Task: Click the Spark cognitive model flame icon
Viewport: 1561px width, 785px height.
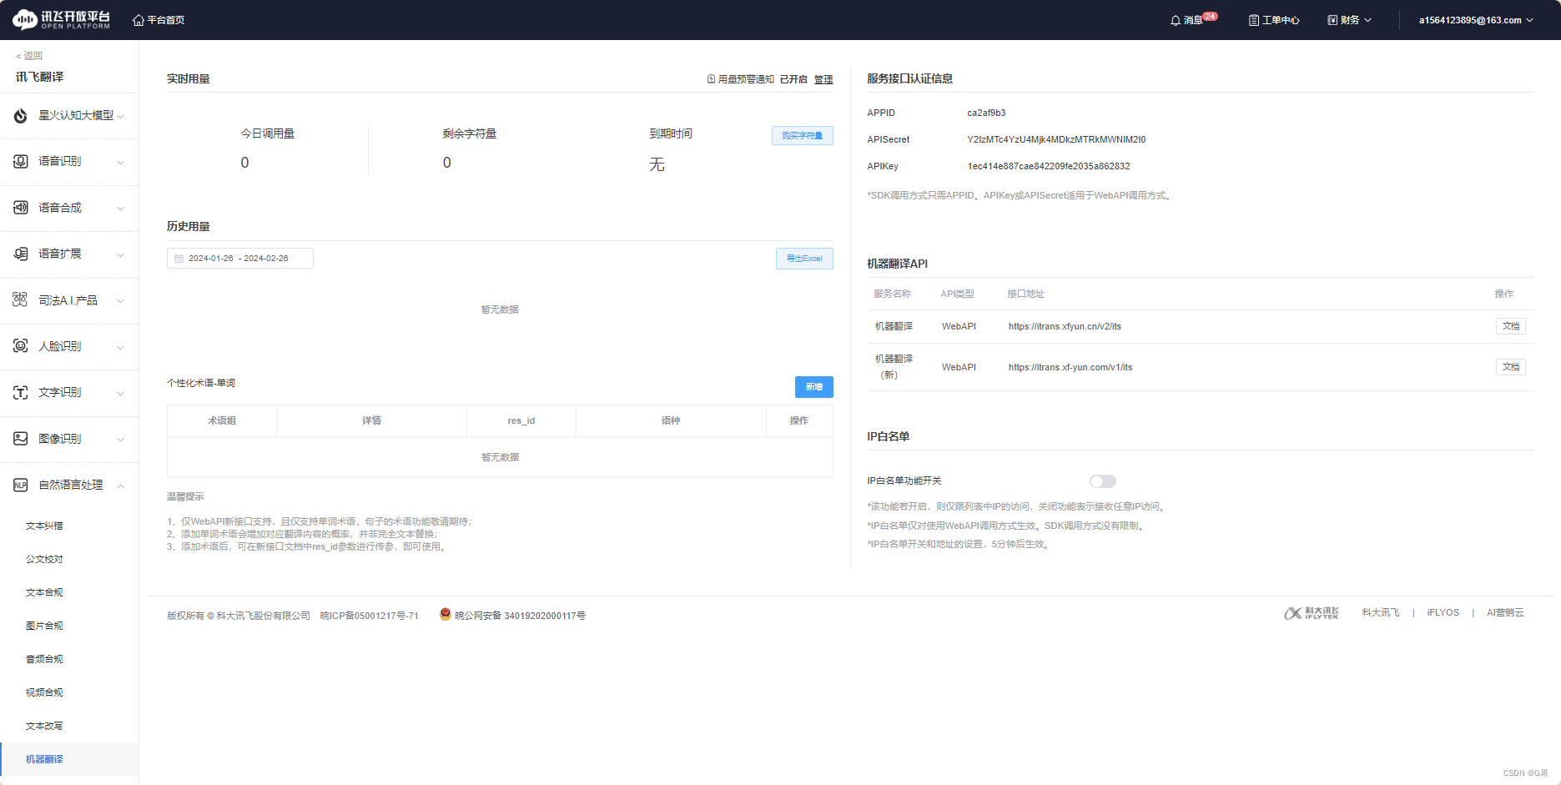Action: (x=21, y=116)
